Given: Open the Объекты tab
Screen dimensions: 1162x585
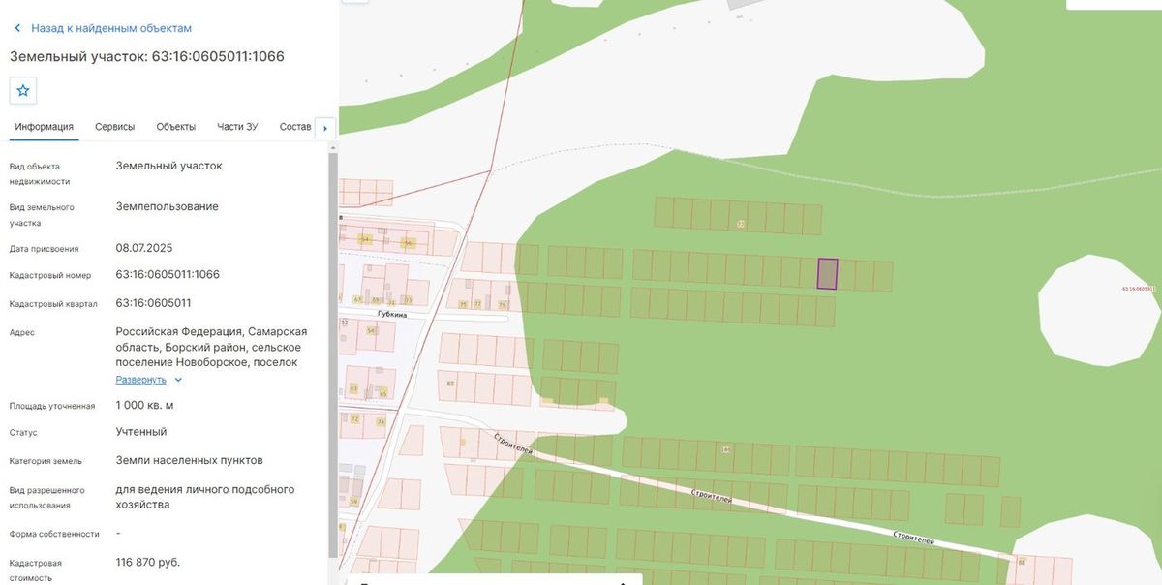Looking at the screenshot, I should (x=176, y=127).
